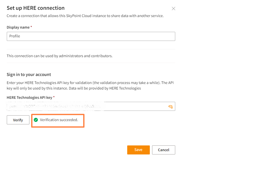Screen dimensions: 271x170
Task: Click the red asterisk beside API key label
Action: (54, 97)
